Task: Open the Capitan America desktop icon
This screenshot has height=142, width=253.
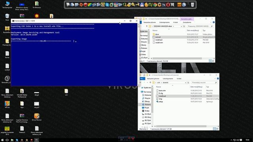Action: 22,118
